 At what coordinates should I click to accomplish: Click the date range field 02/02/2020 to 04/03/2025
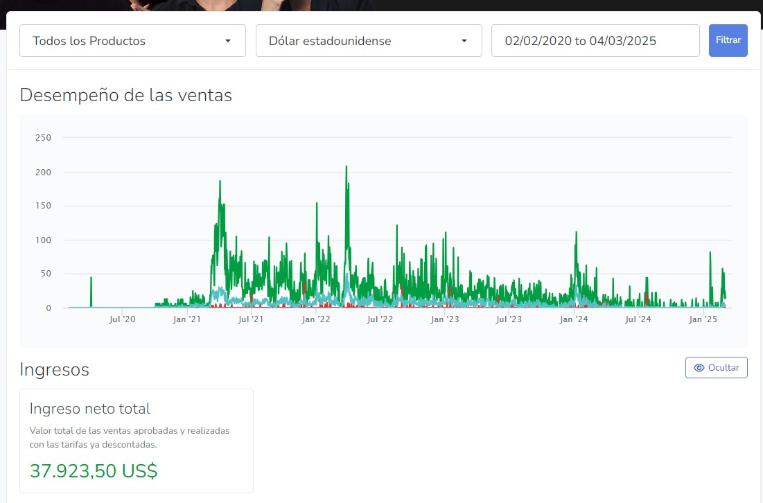pyautogui.click(x=595, y=41)
